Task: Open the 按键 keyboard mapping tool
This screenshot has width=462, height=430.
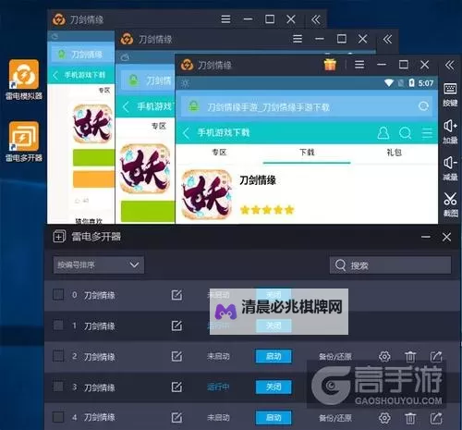Action: tap(450, 94)
